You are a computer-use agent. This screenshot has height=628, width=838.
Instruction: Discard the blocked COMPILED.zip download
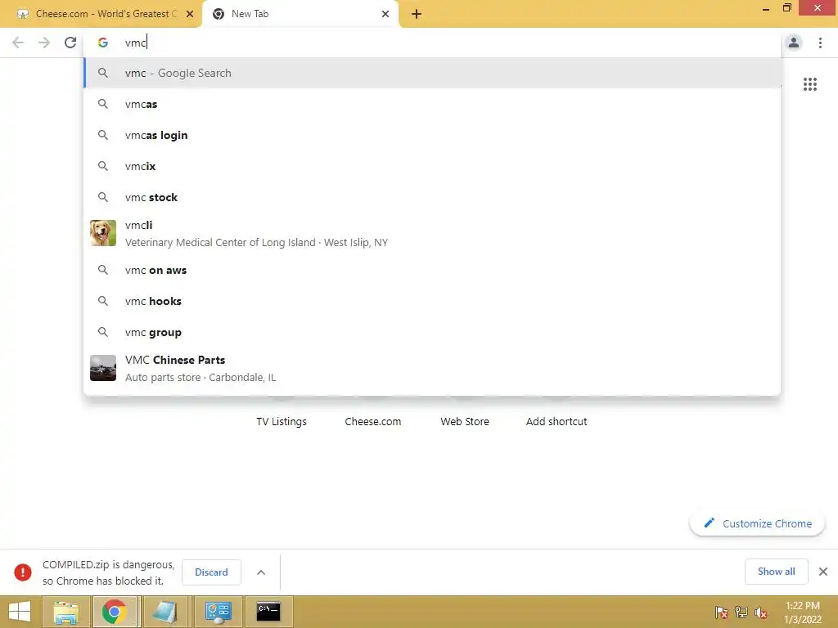pyautogui.click(x=212, y=572)
